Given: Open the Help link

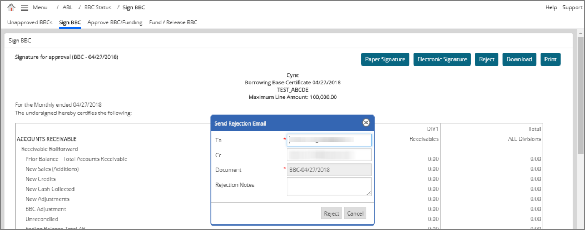Looking at the screenshot, I should tap(551, 7).
